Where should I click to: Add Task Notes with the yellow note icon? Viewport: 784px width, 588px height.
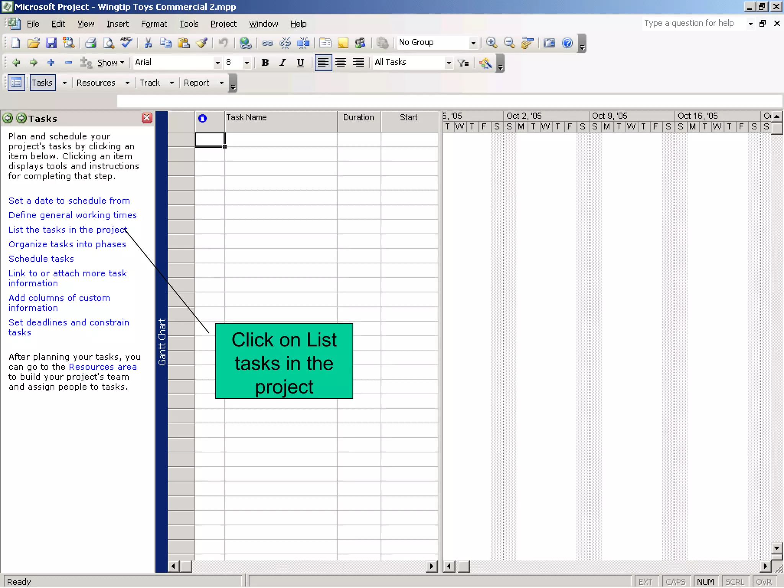coord(343,43)
